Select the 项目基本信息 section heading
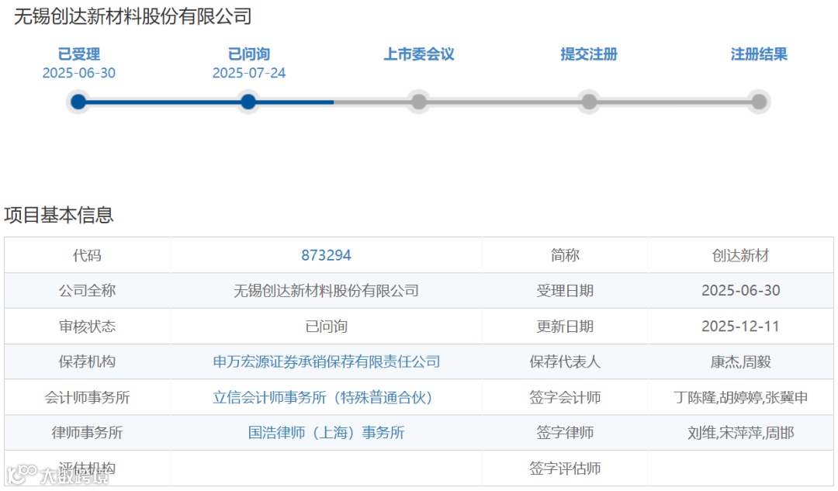Viewport: 838px width, 491px height. point(59,215)
